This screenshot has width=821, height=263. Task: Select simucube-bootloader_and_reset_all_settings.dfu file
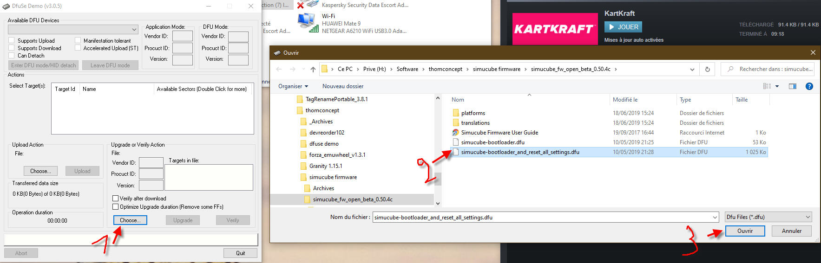point(609,152)
